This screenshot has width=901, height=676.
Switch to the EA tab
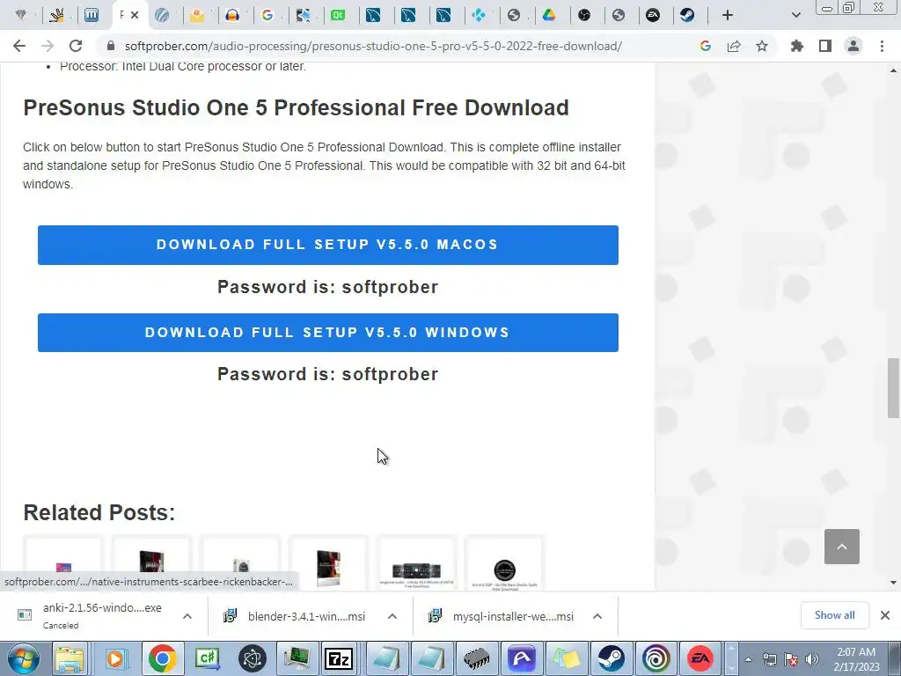[653, 15]
